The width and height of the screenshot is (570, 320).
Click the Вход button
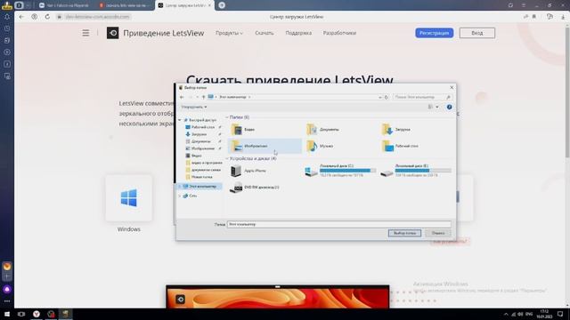tap(477, 33)
